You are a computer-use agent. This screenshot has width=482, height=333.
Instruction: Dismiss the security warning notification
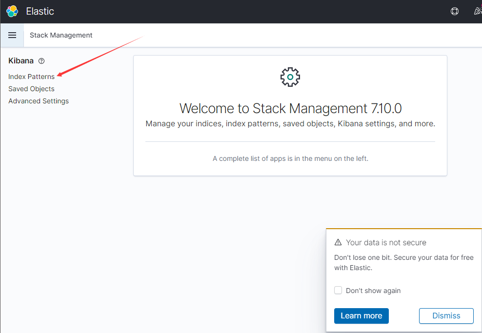click(x=446, y=315)
